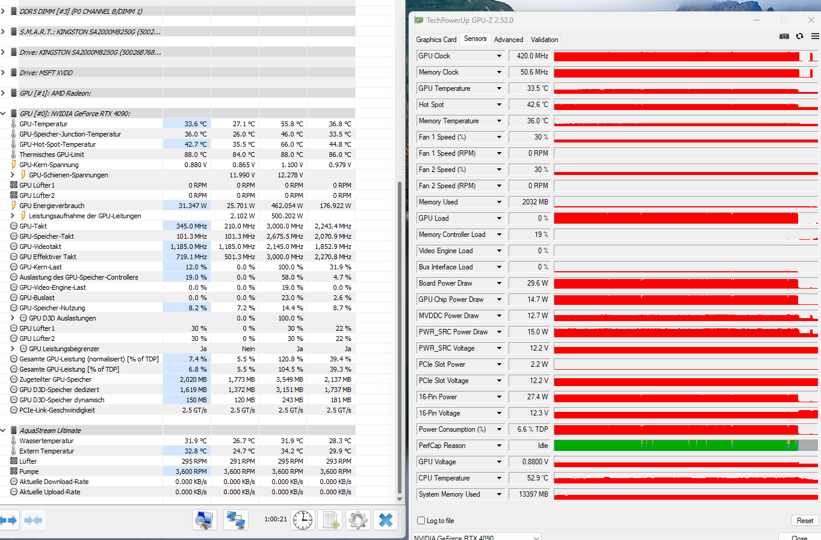This screenshot has height=540, width=821.
Task: Click thermometer icon beside GPU-Temperatur
Action: (x=14, y=124)
